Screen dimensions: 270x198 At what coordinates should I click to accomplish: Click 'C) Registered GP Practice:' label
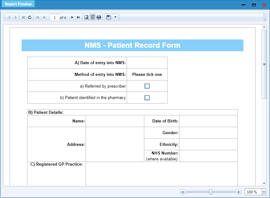57,164
